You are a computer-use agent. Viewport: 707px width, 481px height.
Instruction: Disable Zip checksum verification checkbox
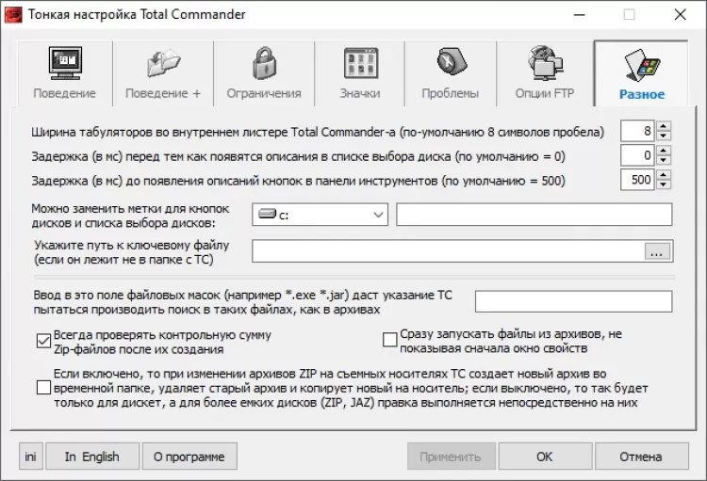(42, 341)
